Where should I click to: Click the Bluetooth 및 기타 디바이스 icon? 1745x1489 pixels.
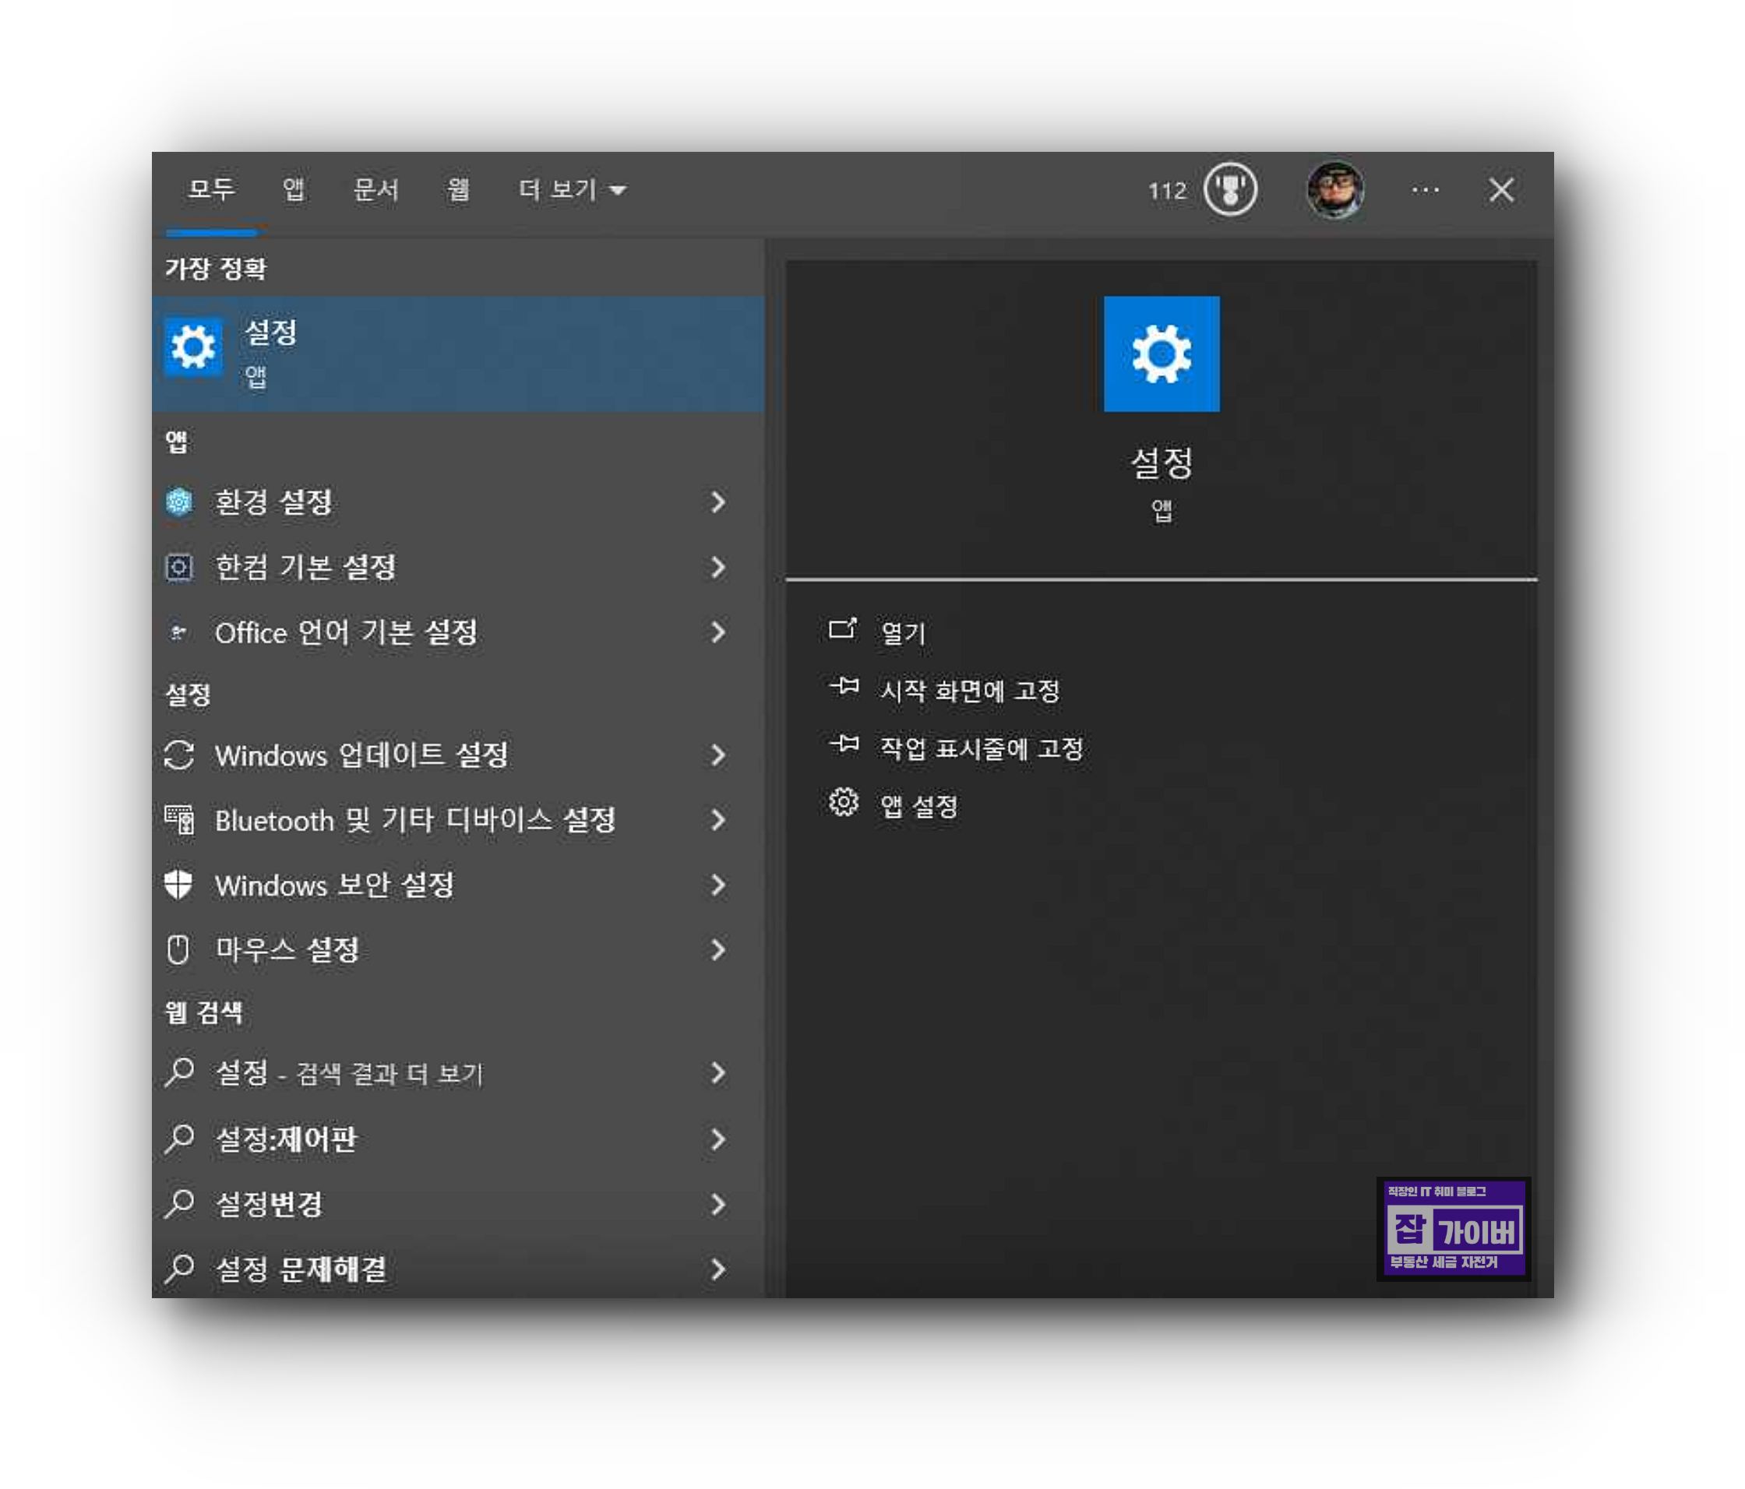pos(178,820)
